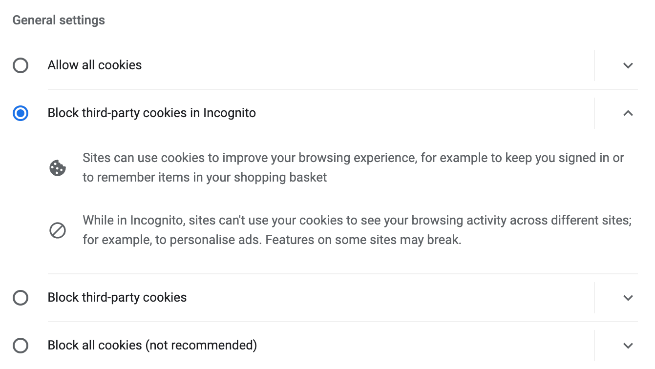Click the cookie icon beside the first description
The image size is (655, 369).
pos(58,167)
